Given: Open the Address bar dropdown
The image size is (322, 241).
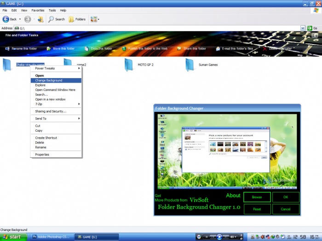Looking at the screenshot, I should point(303,28).
